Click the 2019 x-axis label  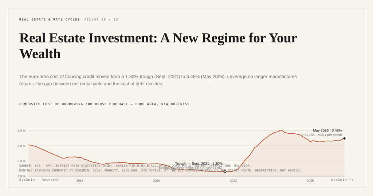157,181
